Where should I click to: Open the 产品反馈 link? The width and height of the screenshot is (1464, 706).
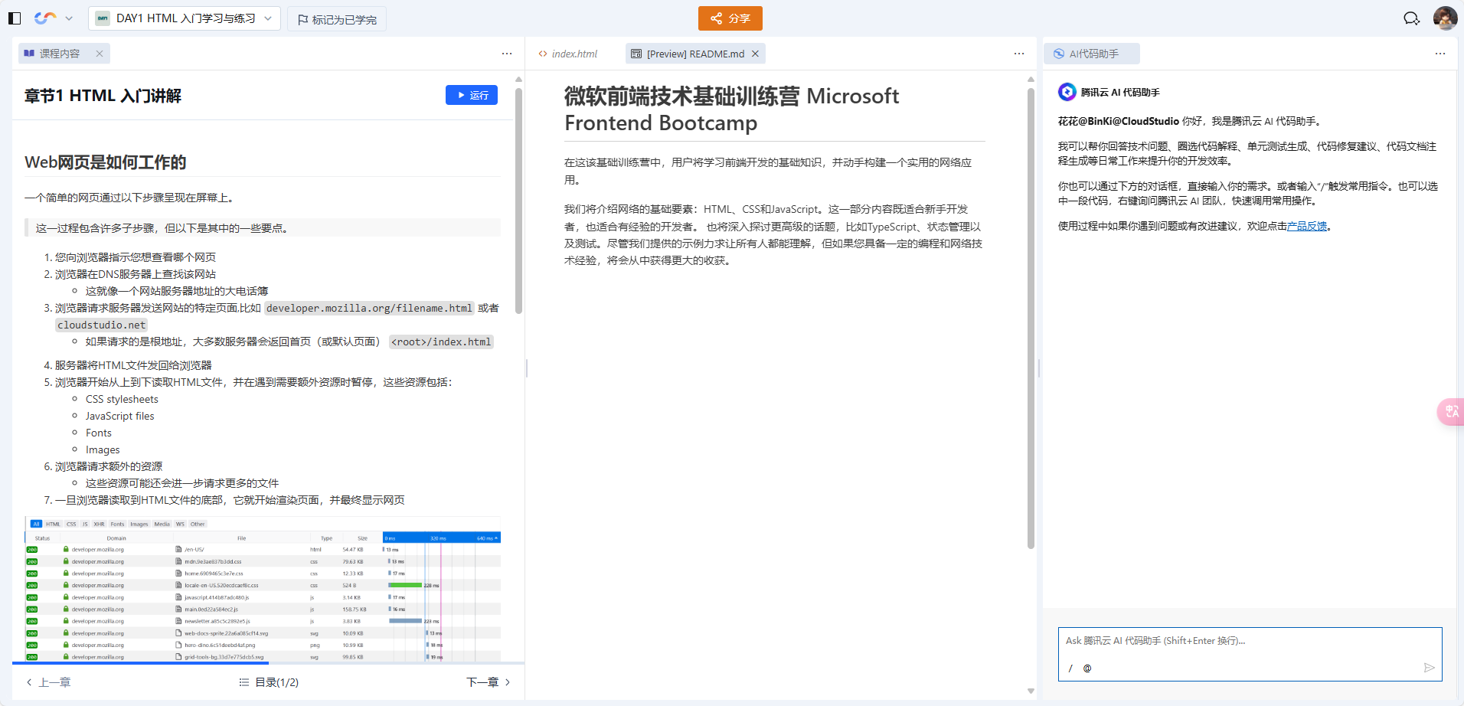pyautogui.click(x=1307, y=226)
